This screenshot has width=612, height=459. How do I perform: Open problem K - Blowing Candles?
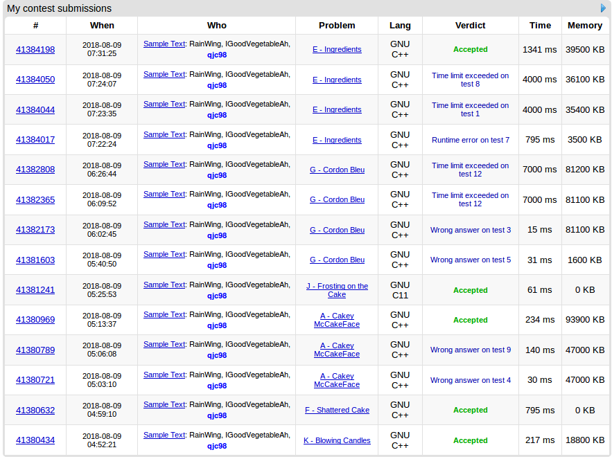[337, 440]
